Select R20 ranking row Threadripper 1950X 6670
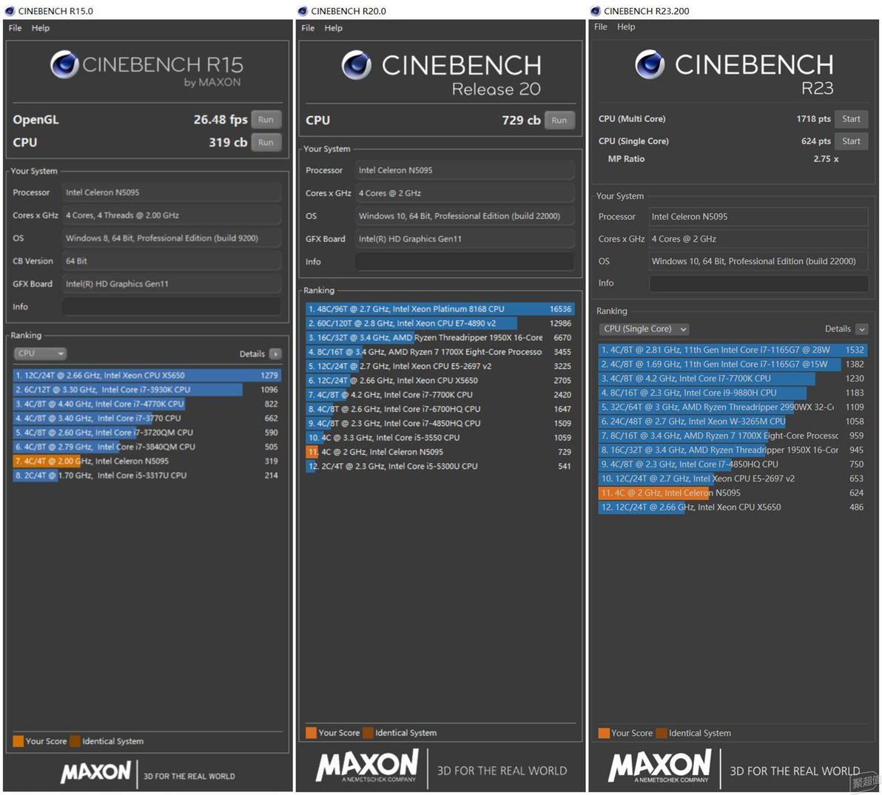Screen dimensions: 882x795 pyautogui.click(x=440, y=337)
